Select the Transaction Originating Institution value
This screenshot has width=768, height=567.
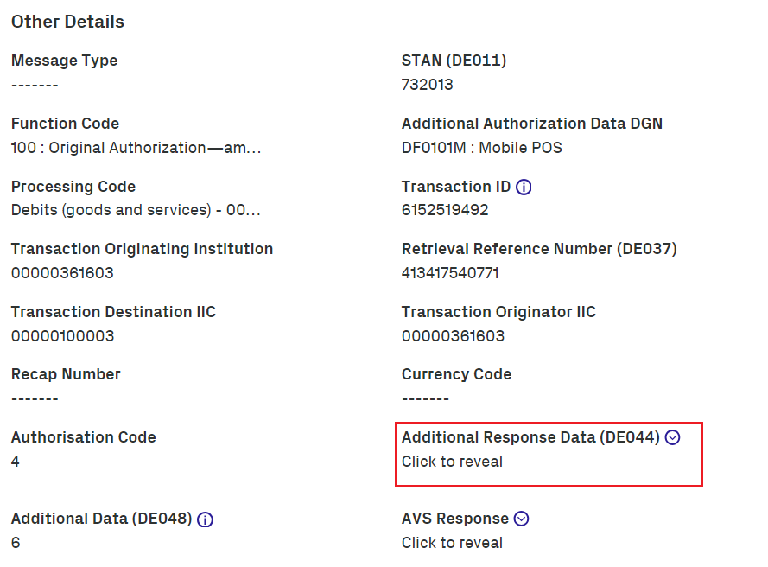pyautogui.click(x=62, y=273)
